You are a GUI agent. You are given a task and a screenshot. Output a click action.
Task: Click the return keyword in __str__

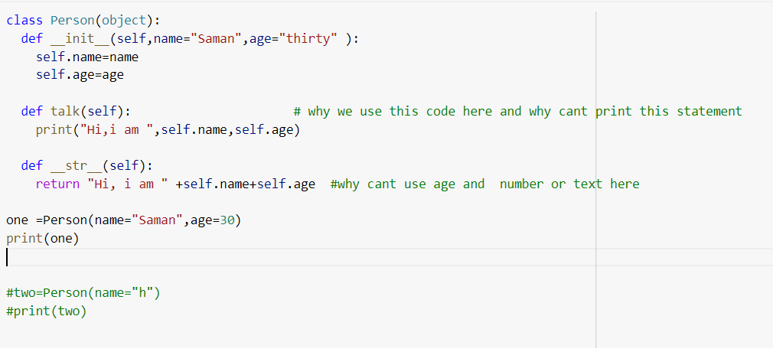57,184
